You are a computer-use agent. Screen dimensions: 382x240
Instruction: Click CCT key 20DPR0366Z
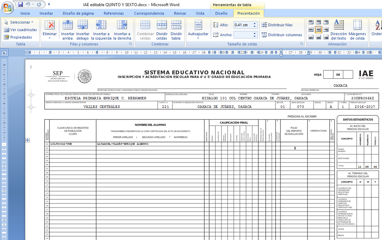point(363,98)
